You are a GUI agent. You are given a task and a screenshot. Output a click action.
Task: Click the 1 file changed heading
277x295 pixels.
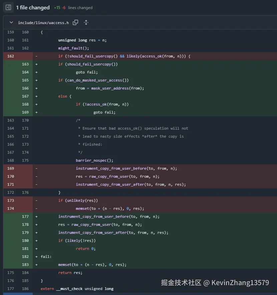click(x=32, y=7)
